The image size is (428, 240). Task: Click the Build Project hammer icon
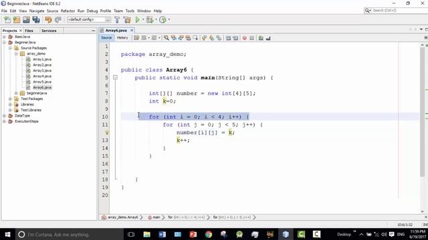click(117, 19)
